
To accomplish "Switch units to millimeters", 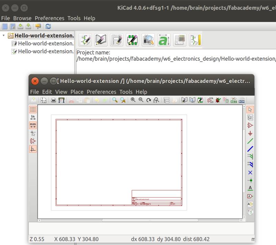I will (32, 125).
